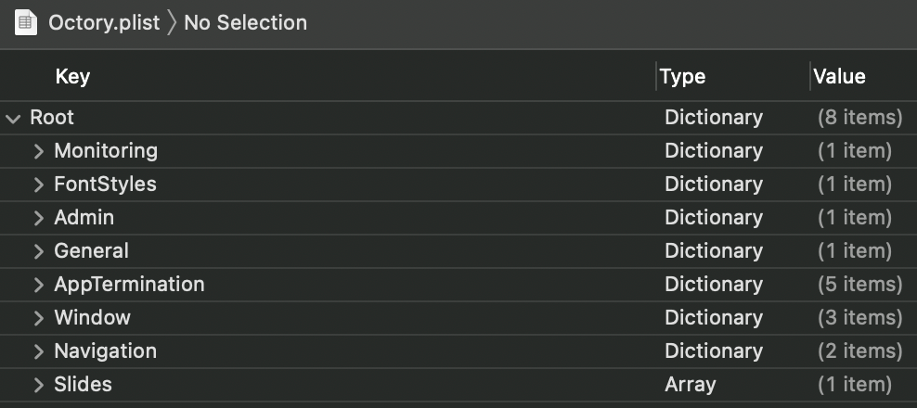Select the Root row key
This screenshot has height=408, width=917.
tap(52, 118)
